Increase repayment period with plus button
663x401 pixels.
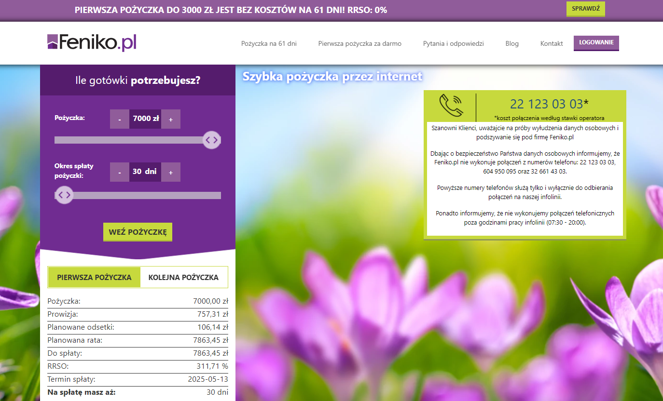[x=171, y=172]
